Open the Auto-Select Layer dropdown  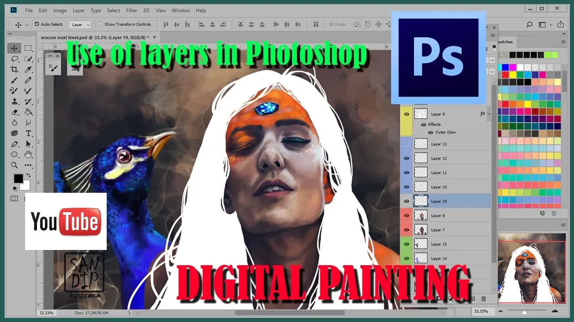pyautogui.click(x=80, y=25)
